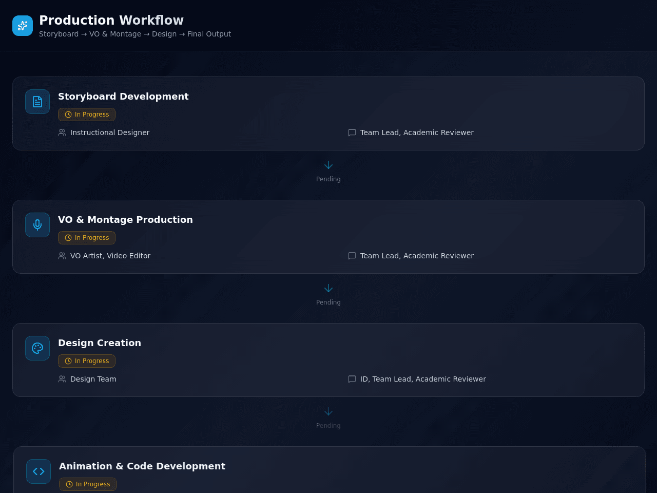Click the comment icon beside Storyboard's Team Lead, Academic Reviewer
Screen dimensions: 657x493
click(x=352, y=132)
